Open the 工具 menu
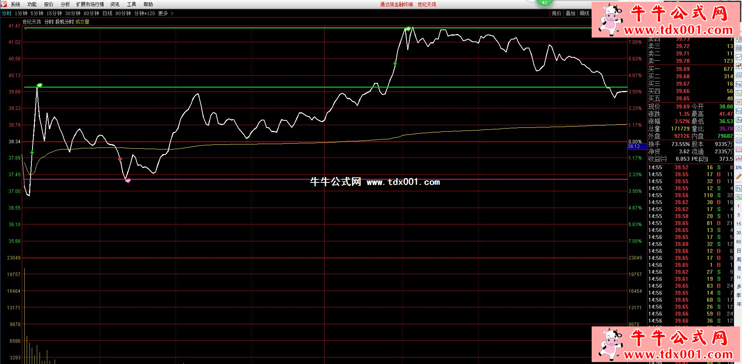 click(131, 4)
